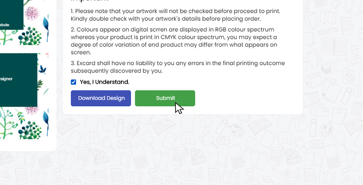Open the upper business card preview image
The image size is (363, 185).
pyautogui.click(x=24, y=22)
